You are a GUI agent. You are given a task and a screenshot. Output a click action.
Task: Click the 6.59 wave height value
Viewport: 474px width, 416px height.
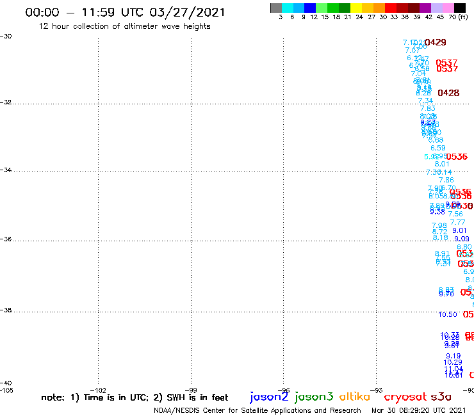pyautogui.click(x=437, y=148)
